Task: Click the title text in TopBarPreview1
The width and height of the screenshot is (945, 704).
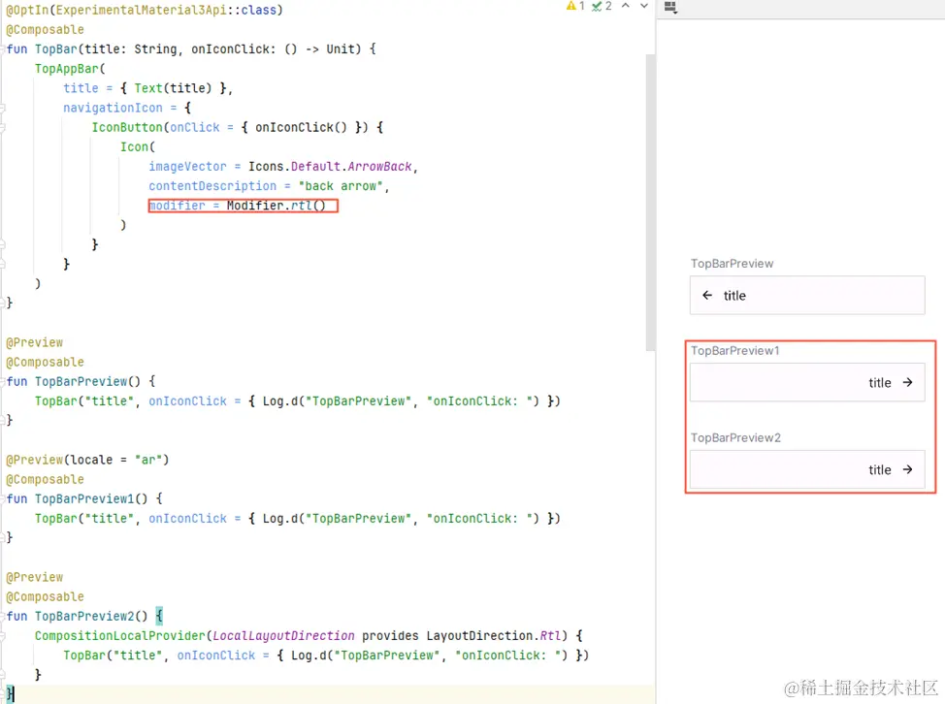Action: tap(880, 383)
